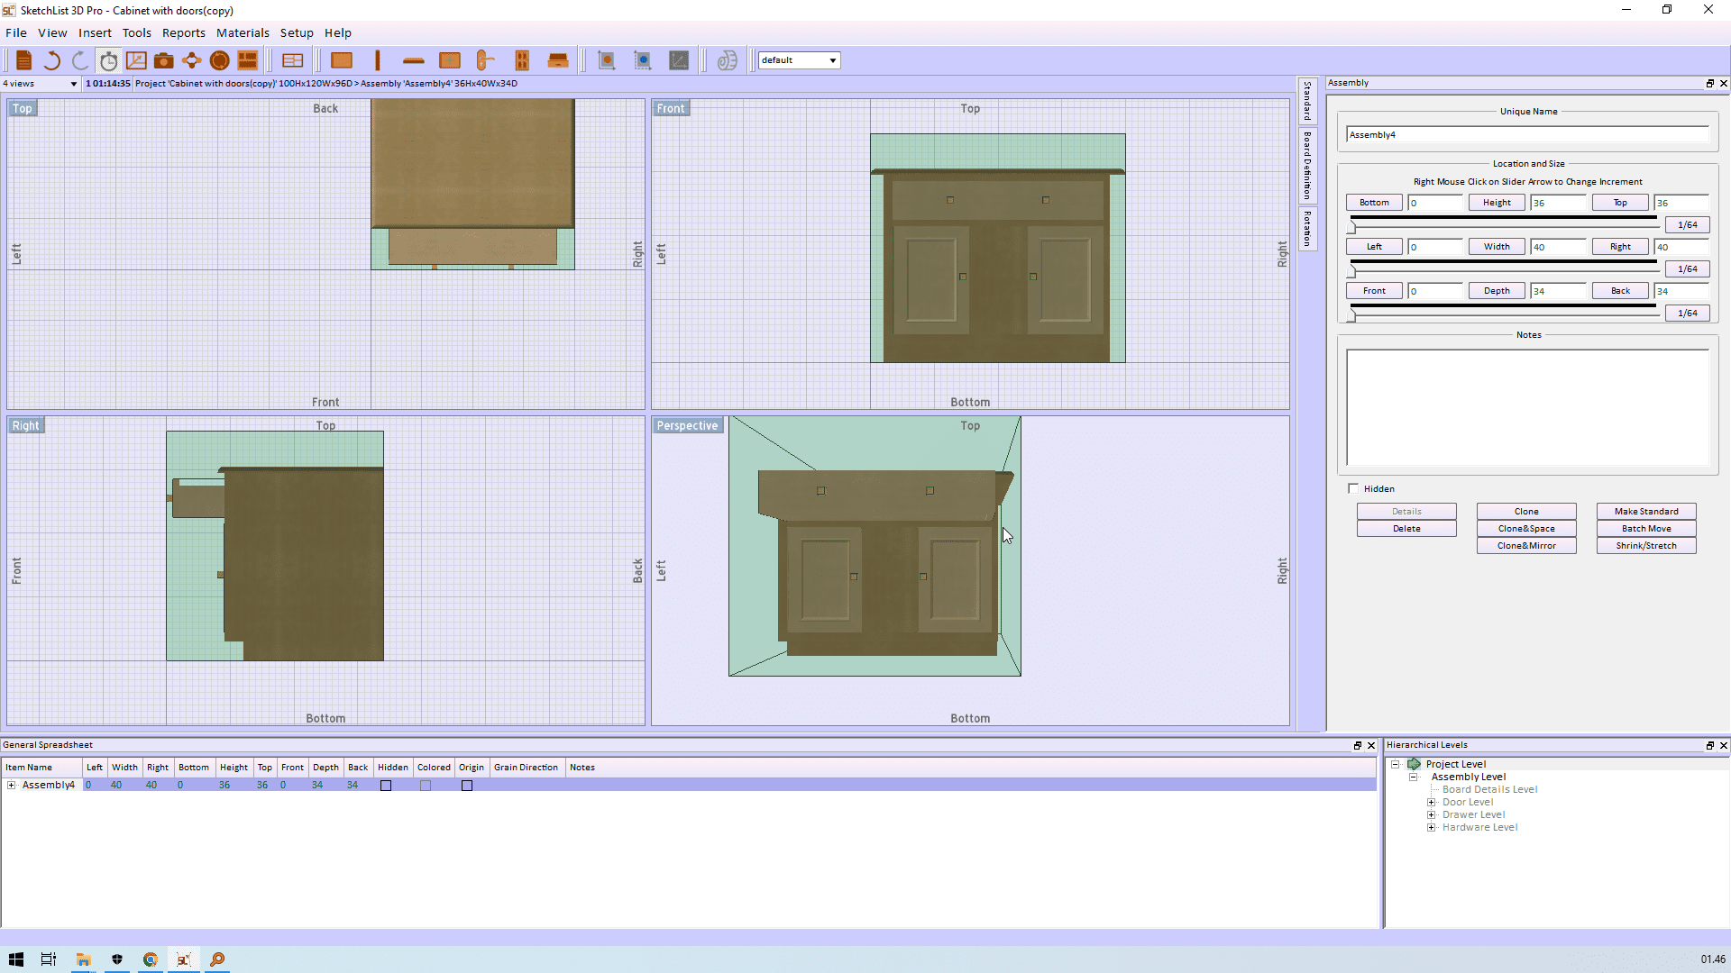The image size is (1731, 973).
Task: Open the 4 views dropdown
Action: pyautogui.click(x=73, y=84)
